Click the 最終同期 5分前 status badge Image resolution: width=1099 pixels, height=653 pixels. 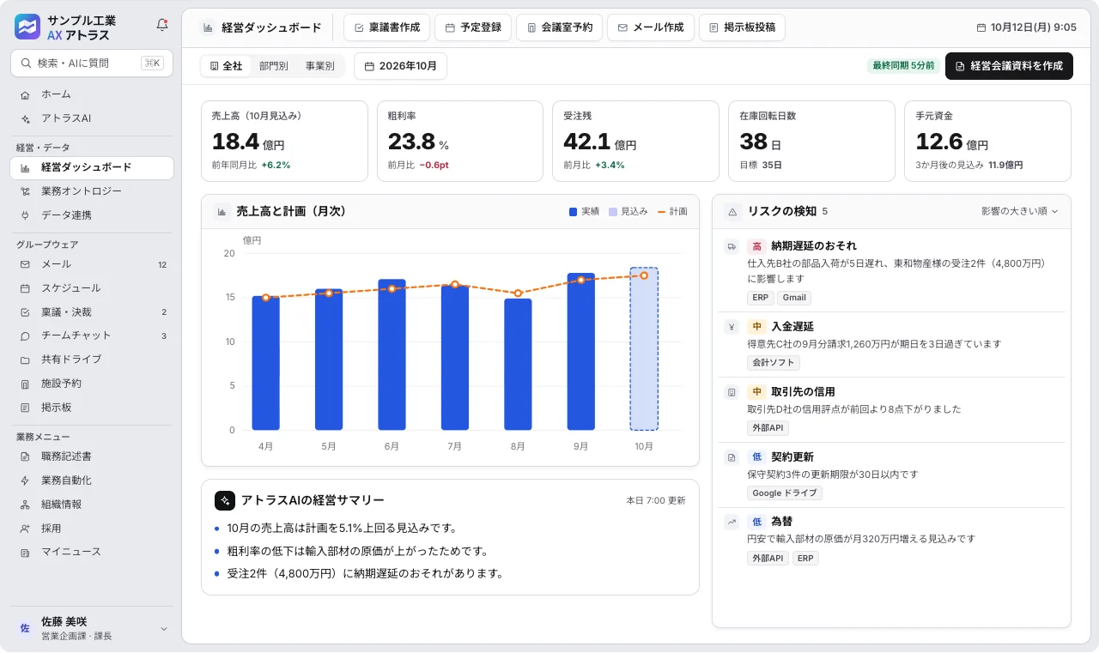click(903, 66)
